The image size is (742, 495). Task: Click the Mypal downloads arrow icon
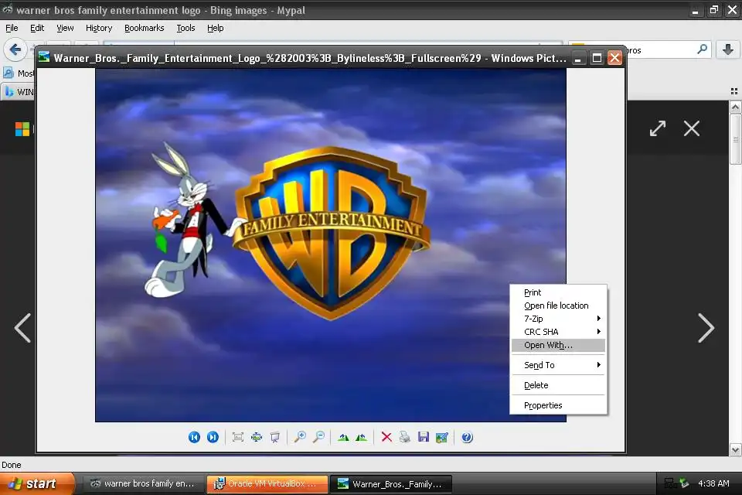728,49
